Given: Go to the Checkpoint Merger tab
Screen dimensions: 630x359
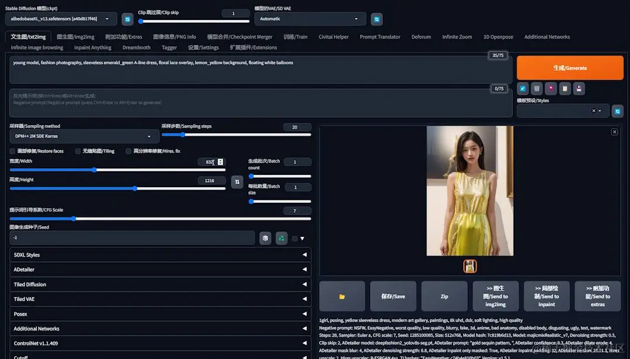Looking at the screenshot, I should (x=240, y=37).
